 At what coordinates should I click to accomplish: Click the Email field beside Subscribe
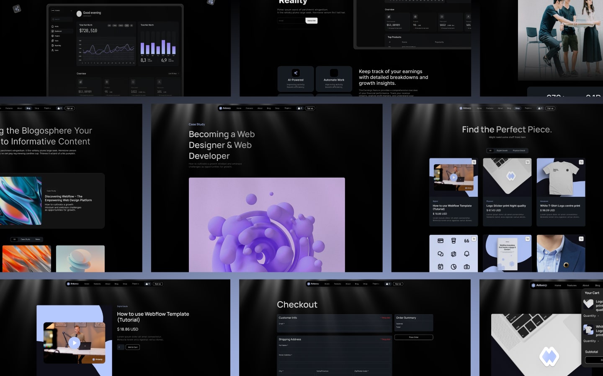click(291, 20)
